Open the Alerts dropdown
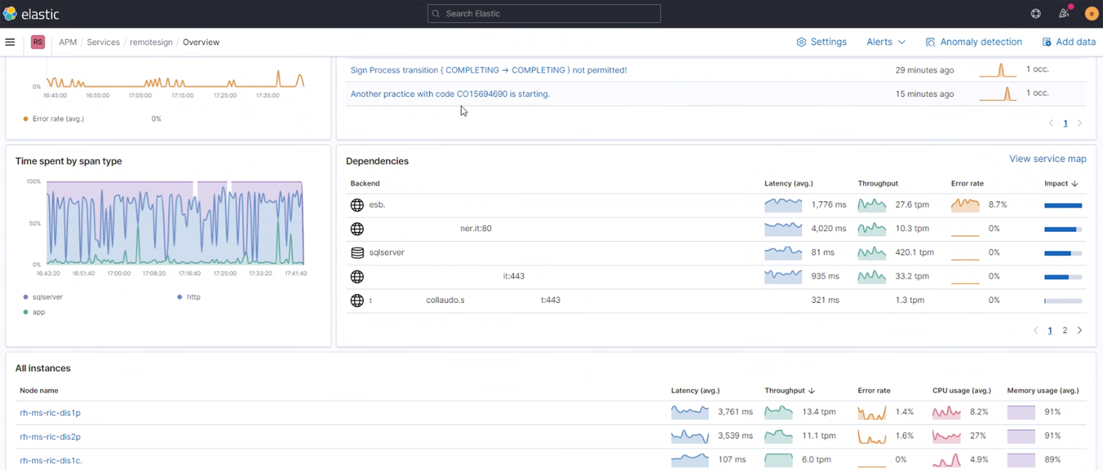The height and width of the screenshot is (470, 1103). point(886,42)
